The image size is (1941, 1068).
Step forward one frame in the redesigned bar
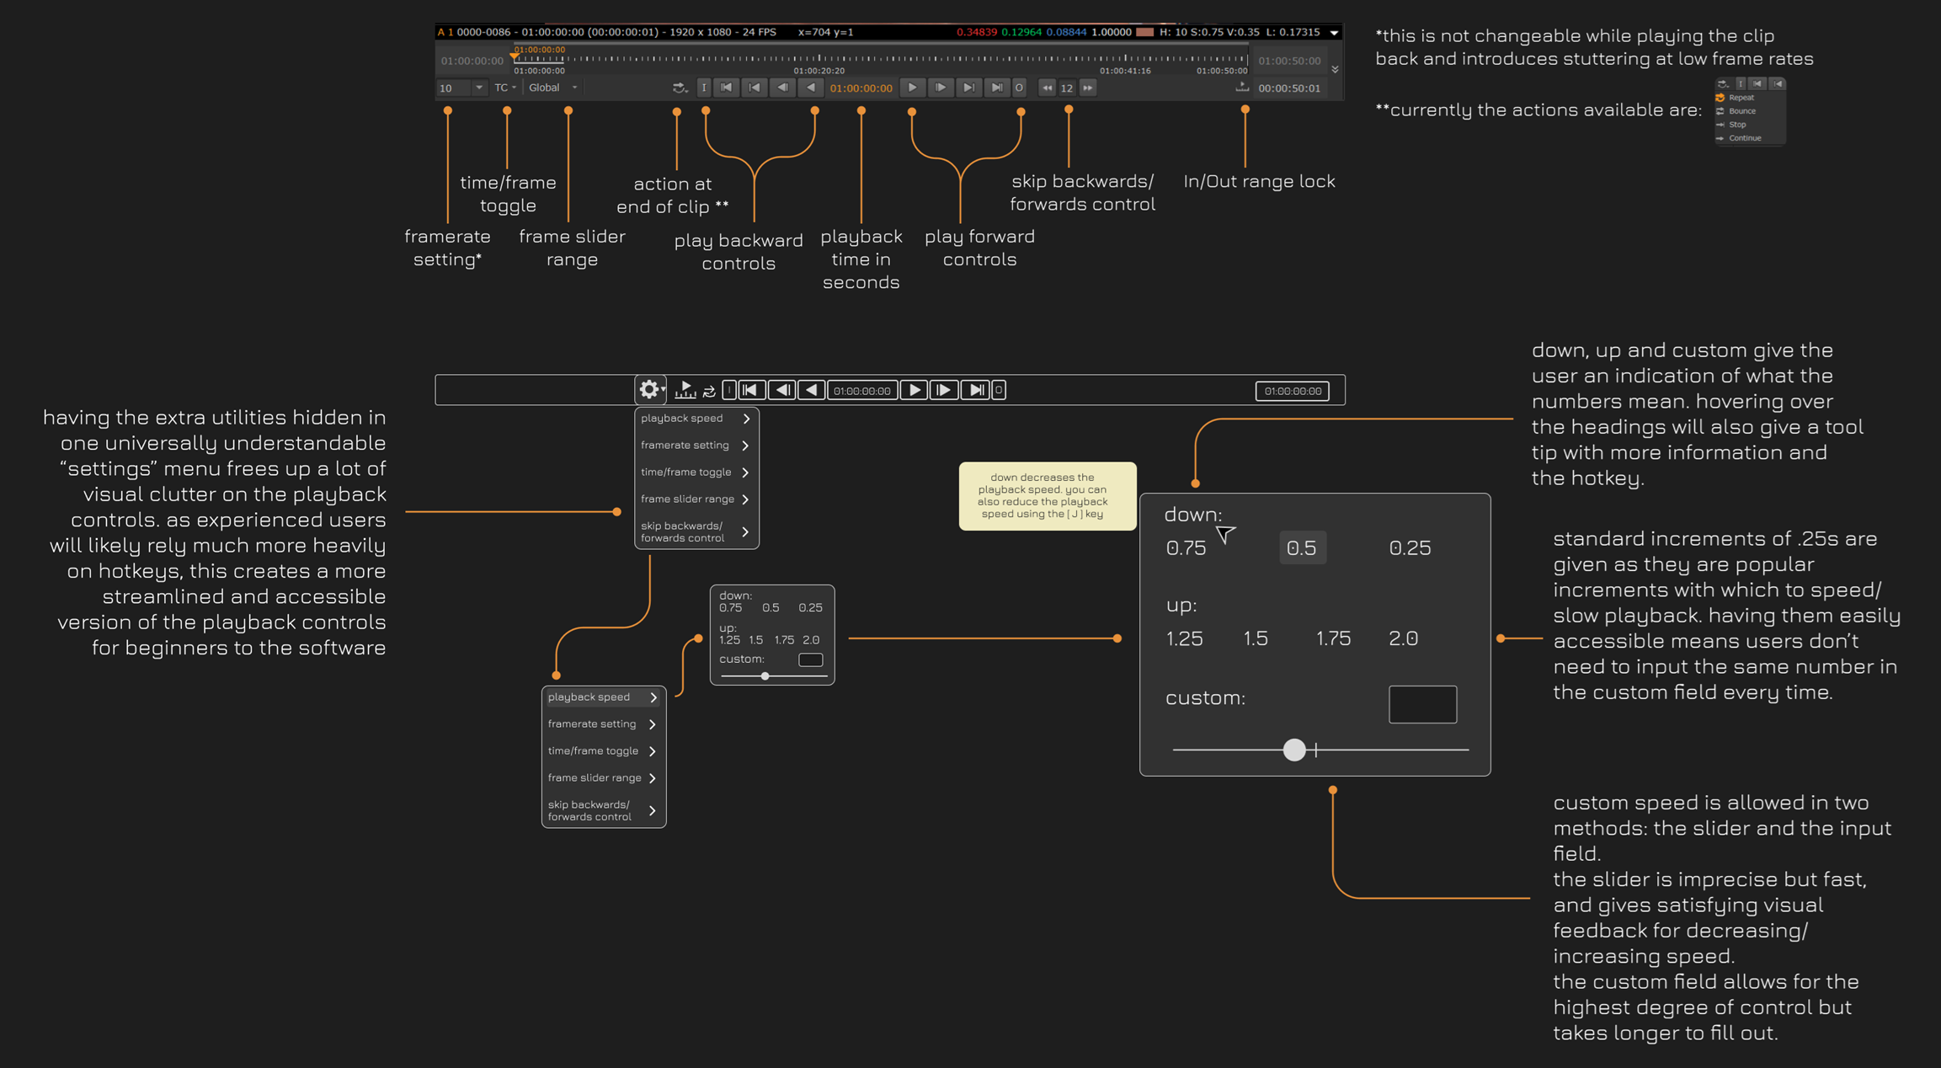(944, 390)
